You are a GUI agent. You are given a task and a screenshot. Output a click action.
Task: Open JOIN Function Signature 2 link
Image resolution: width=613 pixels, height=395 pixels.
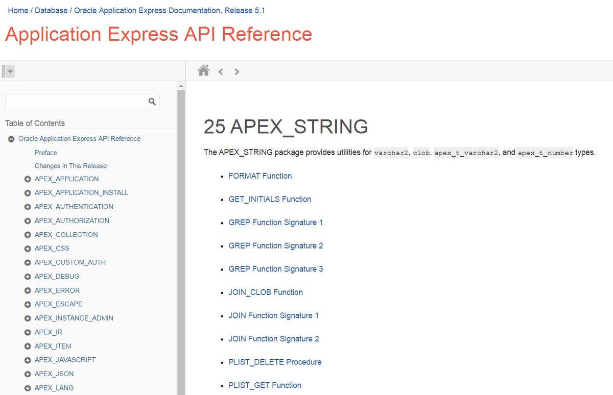(x=274, y=339)
